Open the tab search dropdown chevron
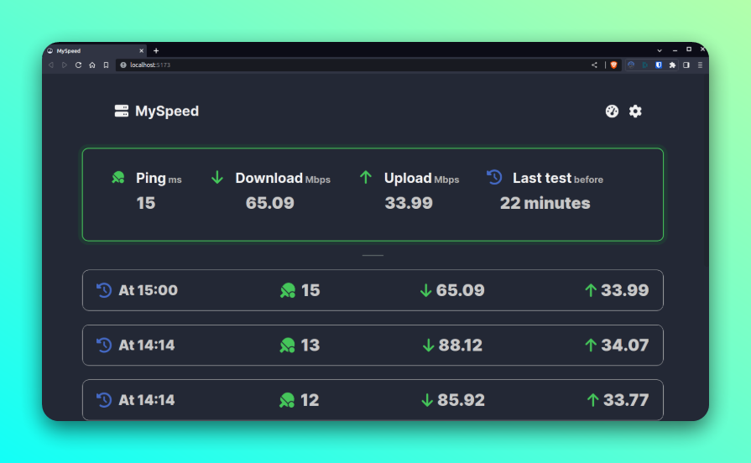The image size is (751, 463). (660, 50)
